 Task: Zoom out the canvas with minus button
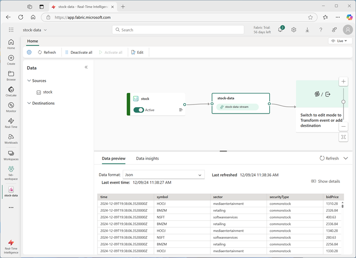tap(343, 126)
